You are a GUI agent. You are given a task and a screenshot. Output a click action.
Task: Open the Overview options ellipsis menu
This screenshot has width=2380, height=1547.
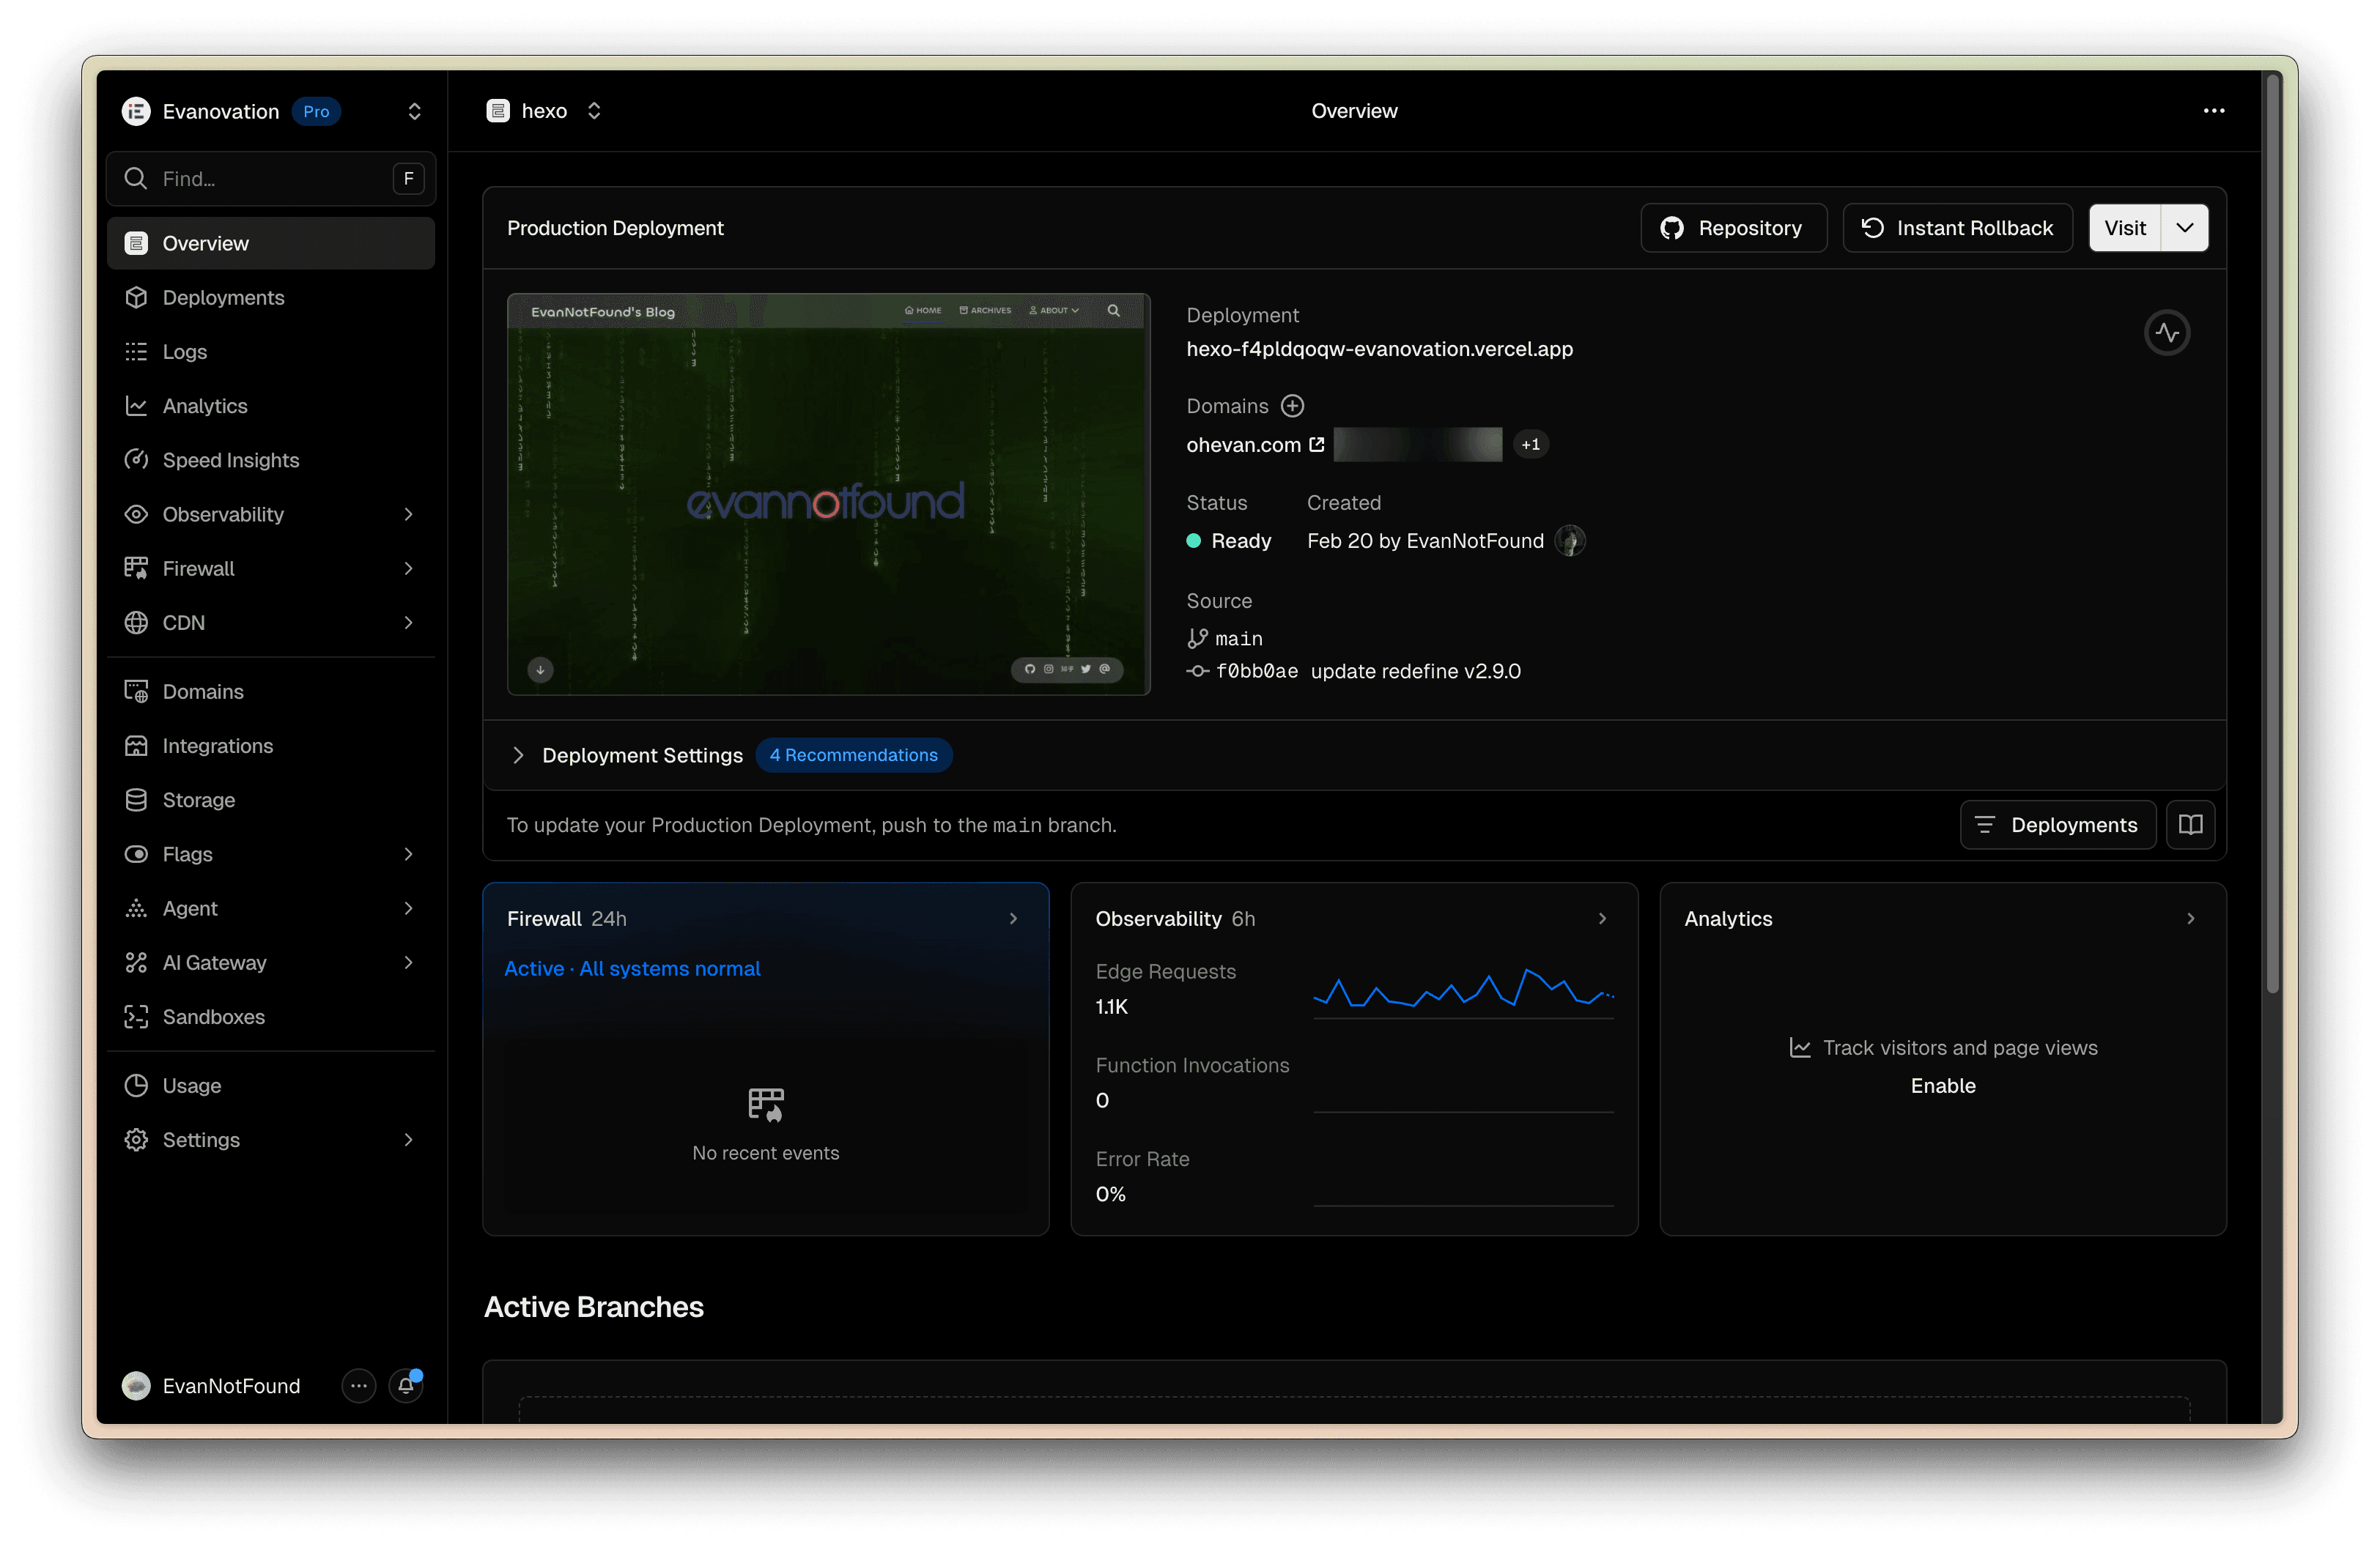click(2214, 111)
